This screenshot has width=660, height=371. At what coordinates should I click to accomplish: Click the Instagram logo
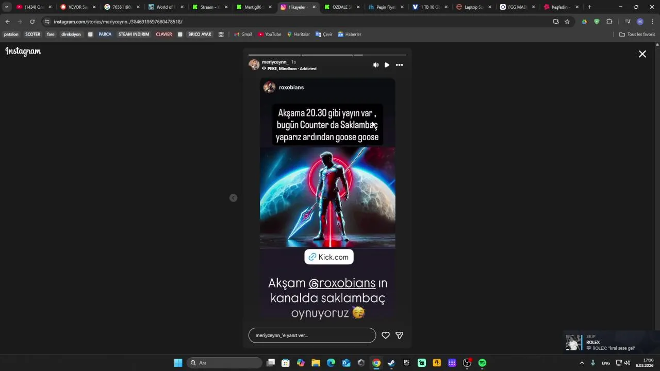point(23,51)
